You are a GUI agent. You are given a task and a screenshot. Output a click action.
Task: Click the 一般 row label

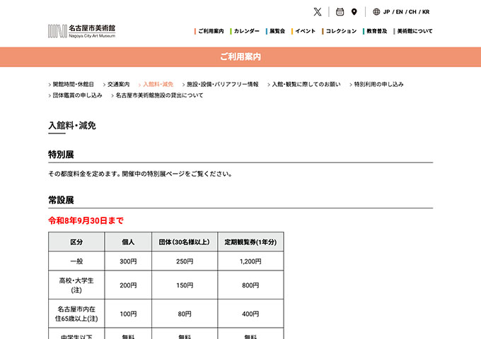76,261
